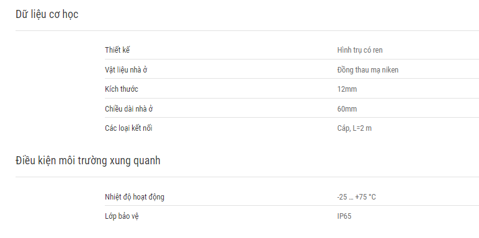Select the 'Nhiệt độ hoạt động' label

(135, 197)
